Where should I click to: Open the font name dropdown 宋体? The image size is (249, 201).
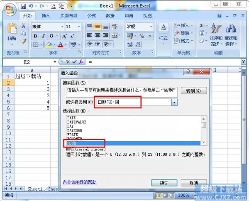(x=62, y=27)
